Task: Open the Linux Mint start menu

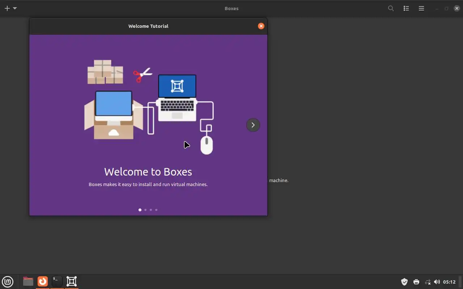Action: (x=8, y=281)
